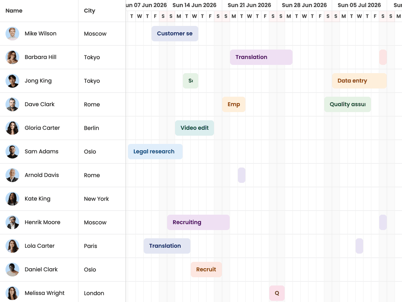This screenshot has height=302, width=402.
Task: Click the Sun 21 Jun 2026 week header
Action: pos(249,5)
